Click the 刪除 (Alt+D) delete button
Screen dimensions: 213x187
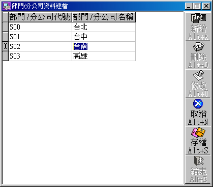pos(198,55)
